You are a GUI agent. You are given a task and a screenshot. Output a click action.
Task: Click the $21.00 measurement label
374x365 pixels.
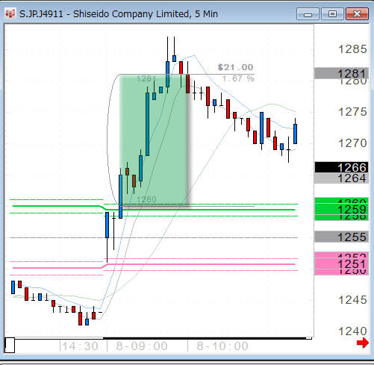[x=235, y=67]
